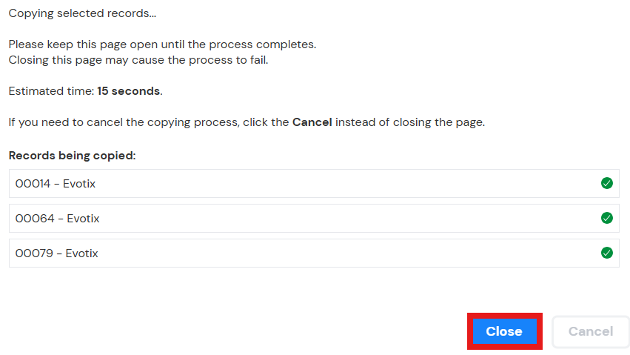Click the green checkmark for record 00064

607,219
